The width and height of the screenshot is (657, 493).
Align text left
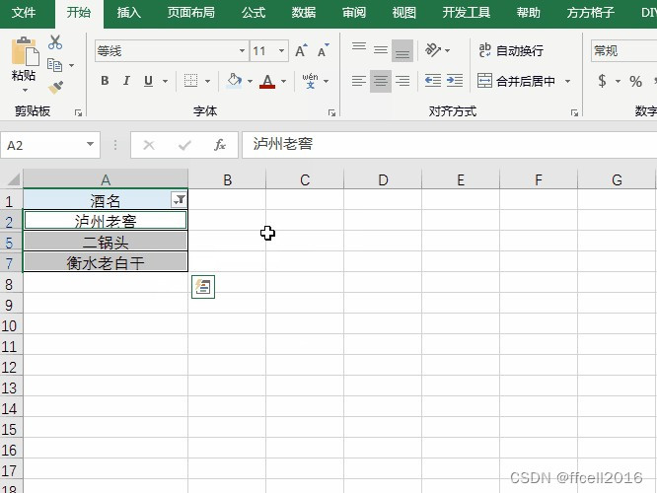click(x=359, y=81)
